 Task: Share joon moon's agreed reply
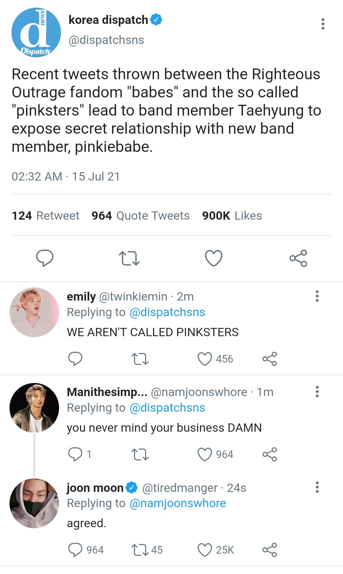[x=270, y=550]
